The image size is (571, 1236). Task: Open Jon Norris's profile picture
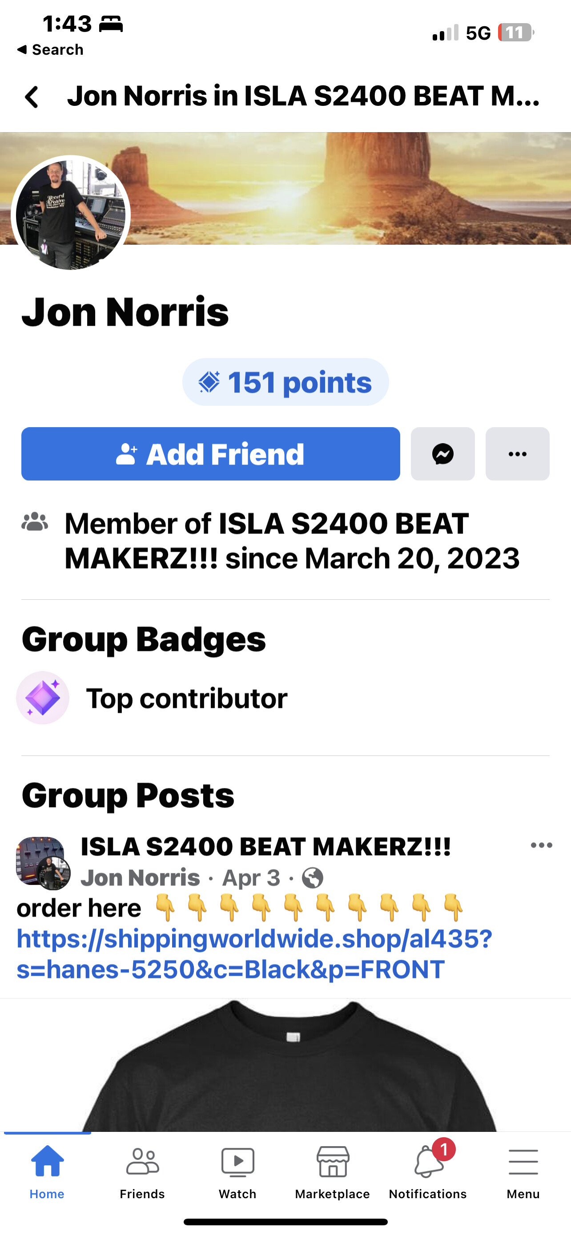pyautogui.click(x=71, y=215)
